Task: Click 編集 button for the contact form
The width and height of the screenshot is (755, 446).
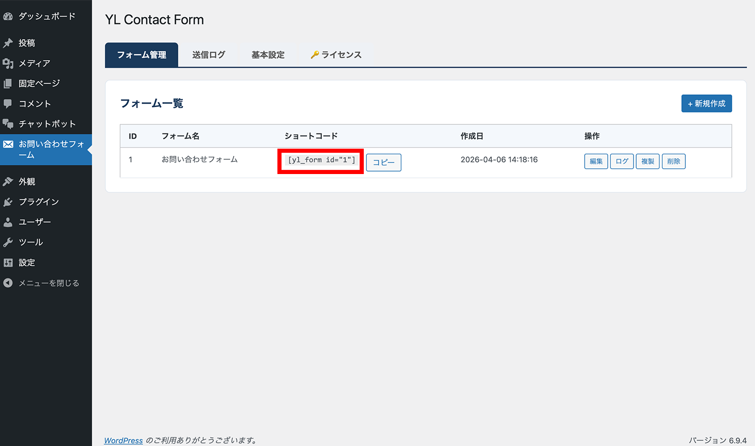Action: (x=596, y=161)
